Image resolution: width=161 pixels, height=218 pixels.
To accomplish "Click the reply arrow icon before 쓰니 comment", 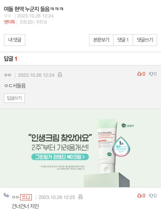I will 6,195.
